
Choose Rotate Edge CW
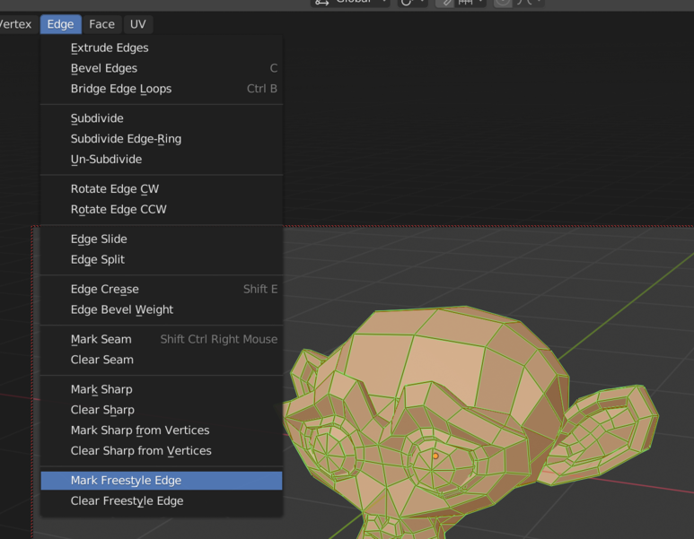pos(162,189)
